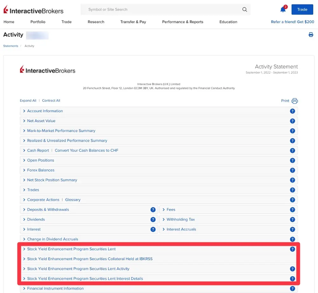Screen dimensions: 318x293
Task: Open help for Corporate Actions
Action: click(x=292, y=200)
